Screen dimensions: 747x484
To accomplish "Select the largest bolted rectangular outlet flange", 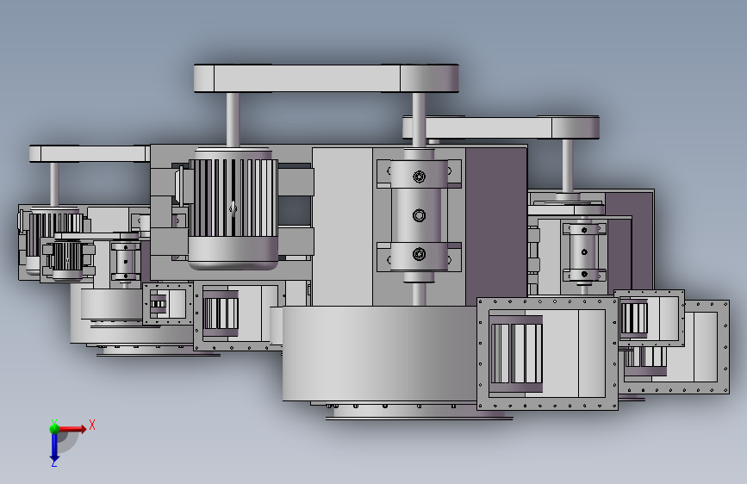I will (x=547, y=353).
